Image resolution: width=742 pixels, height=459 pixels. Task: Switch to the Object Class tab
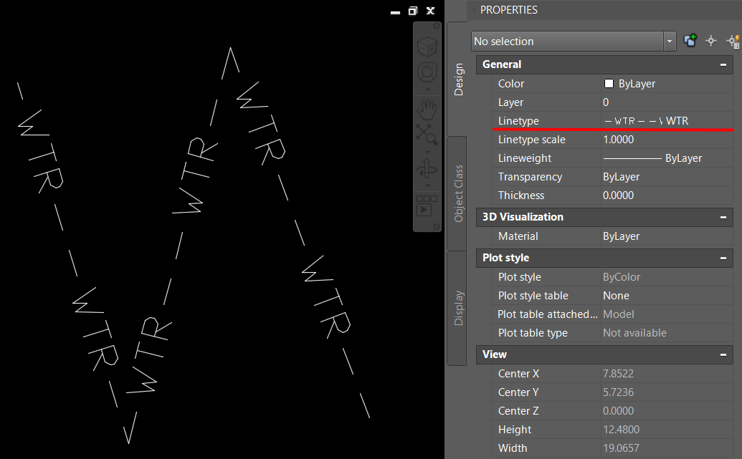458,193
